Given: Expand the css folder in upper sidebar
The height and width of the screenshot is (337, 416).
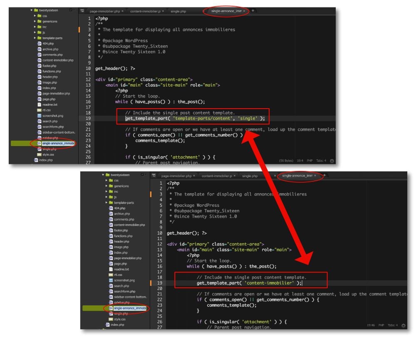Looking at the screenshot, I should (x=35, y=16).
